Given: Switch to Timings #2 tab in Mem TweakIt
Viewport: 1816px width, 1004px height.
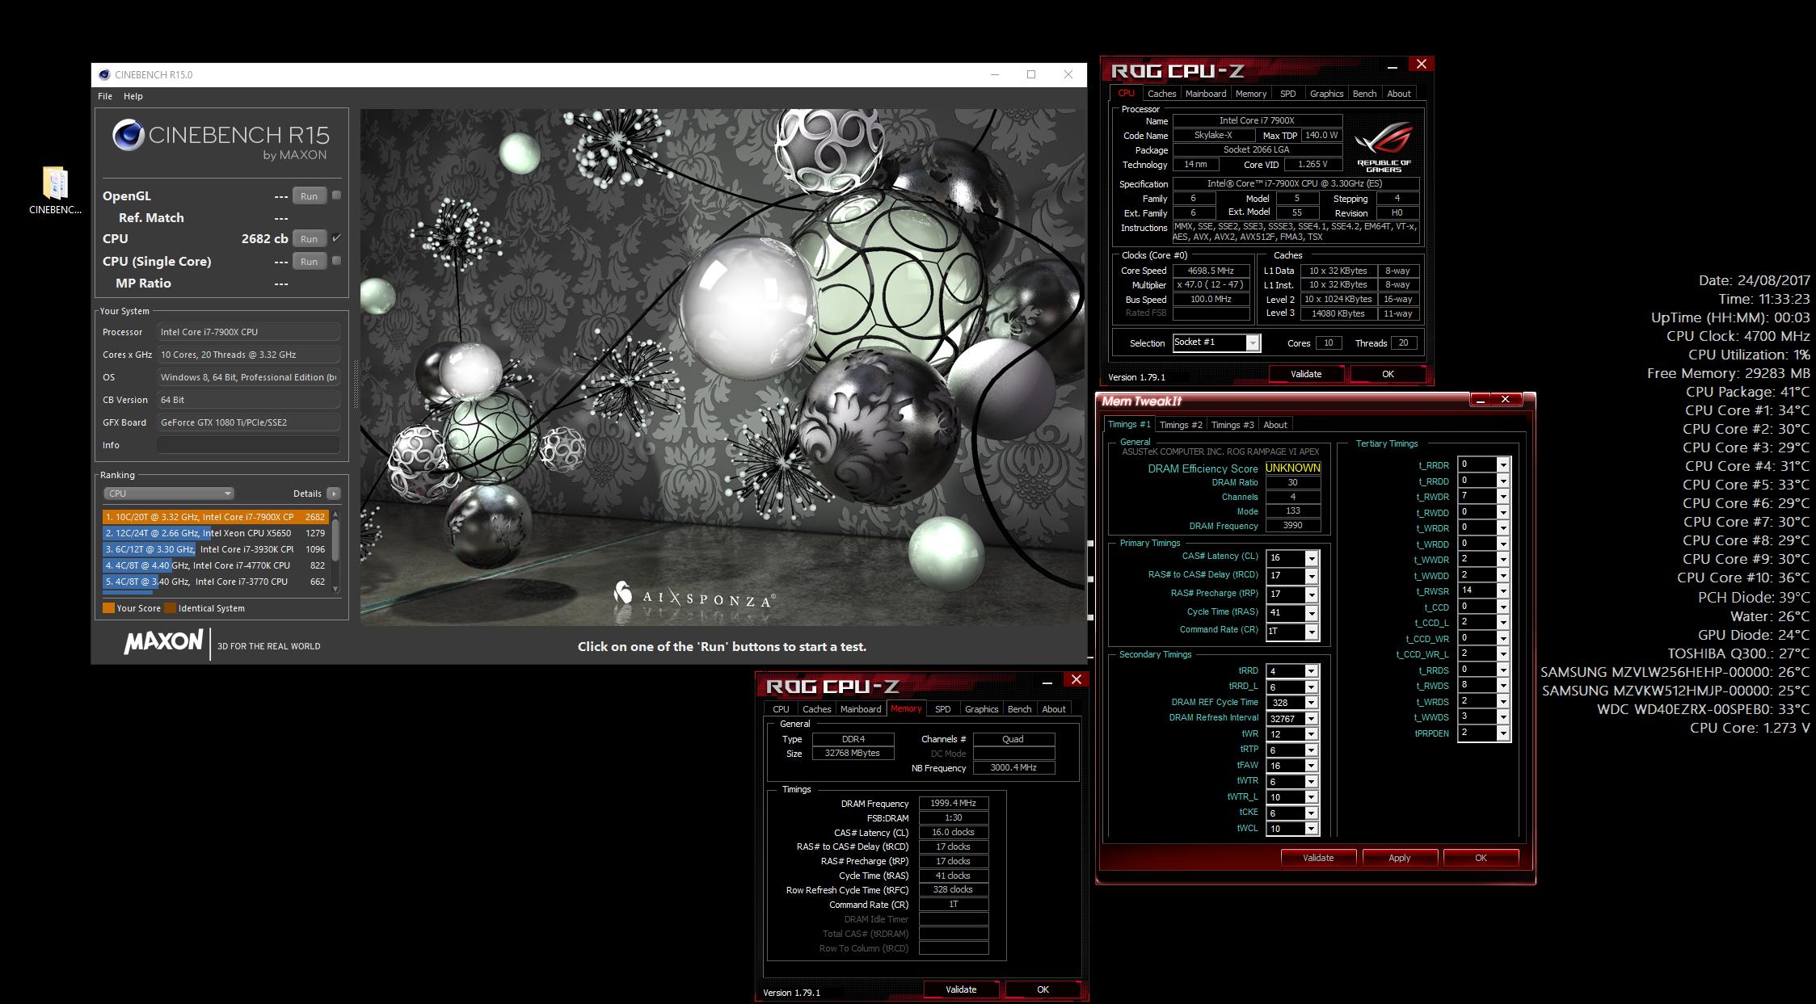Looking at the screenshot, I should [x=1180, y=425].
